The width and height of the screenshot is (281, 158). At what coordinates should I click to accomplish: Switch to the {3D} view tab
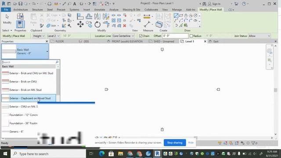[86, 41]
